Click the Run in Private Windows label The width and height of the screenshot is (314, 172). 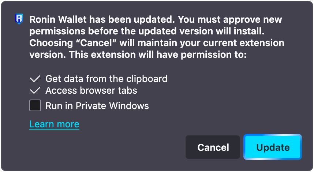(97, 105)
